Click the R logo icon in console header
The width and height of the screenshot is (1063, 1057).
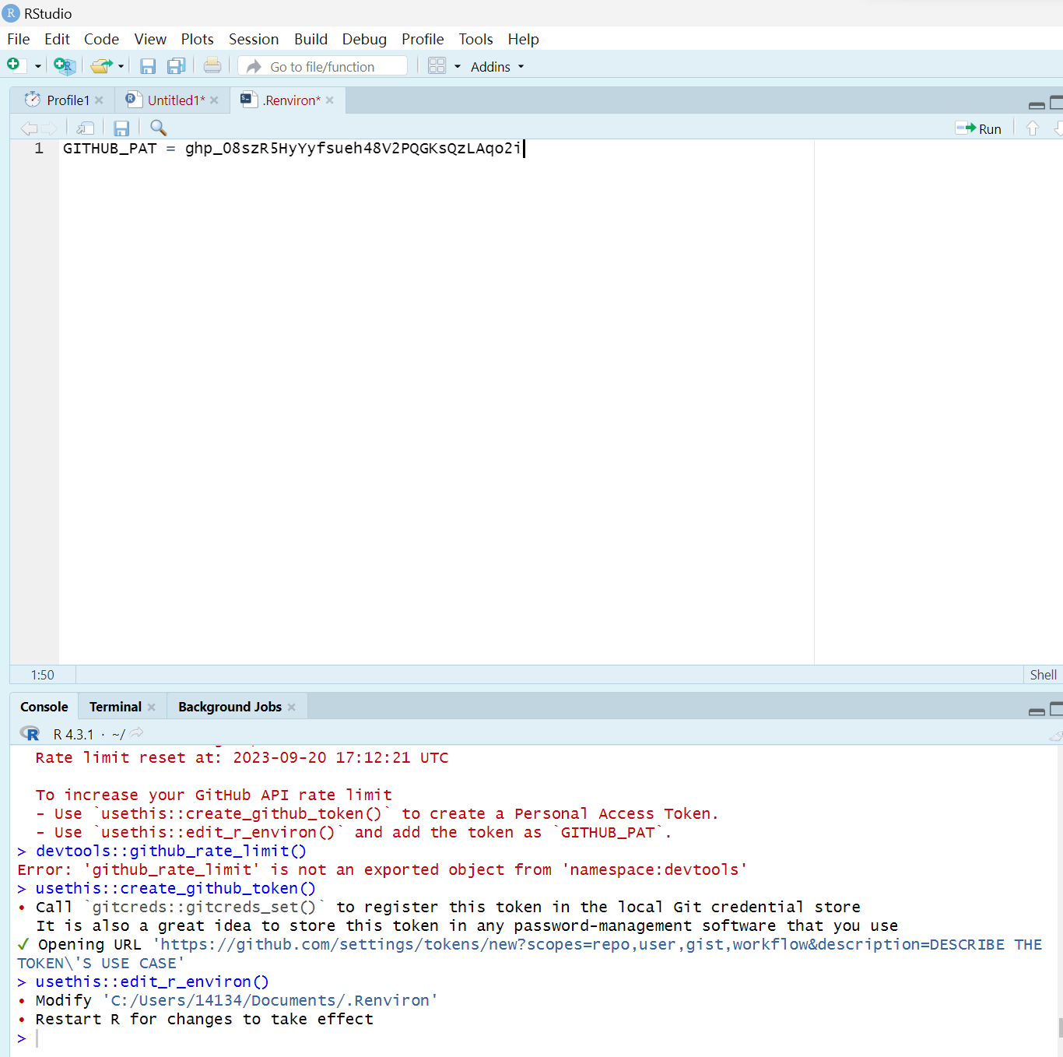click(x=30, y=733)
